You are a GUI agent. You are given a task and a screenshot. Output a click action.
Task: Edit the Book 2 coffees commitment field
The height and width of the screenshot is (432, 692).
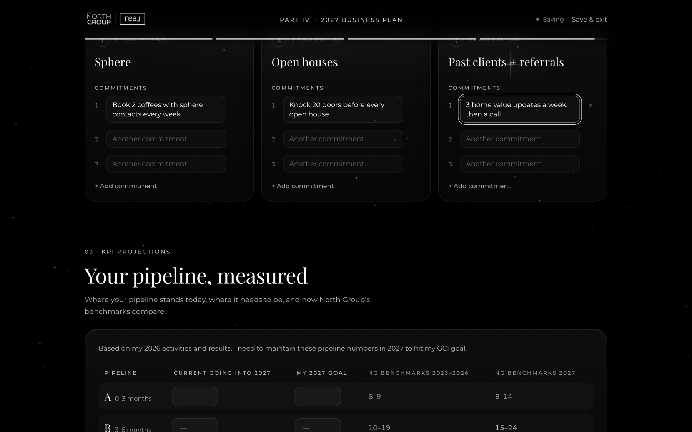click(x=166, y=109)
